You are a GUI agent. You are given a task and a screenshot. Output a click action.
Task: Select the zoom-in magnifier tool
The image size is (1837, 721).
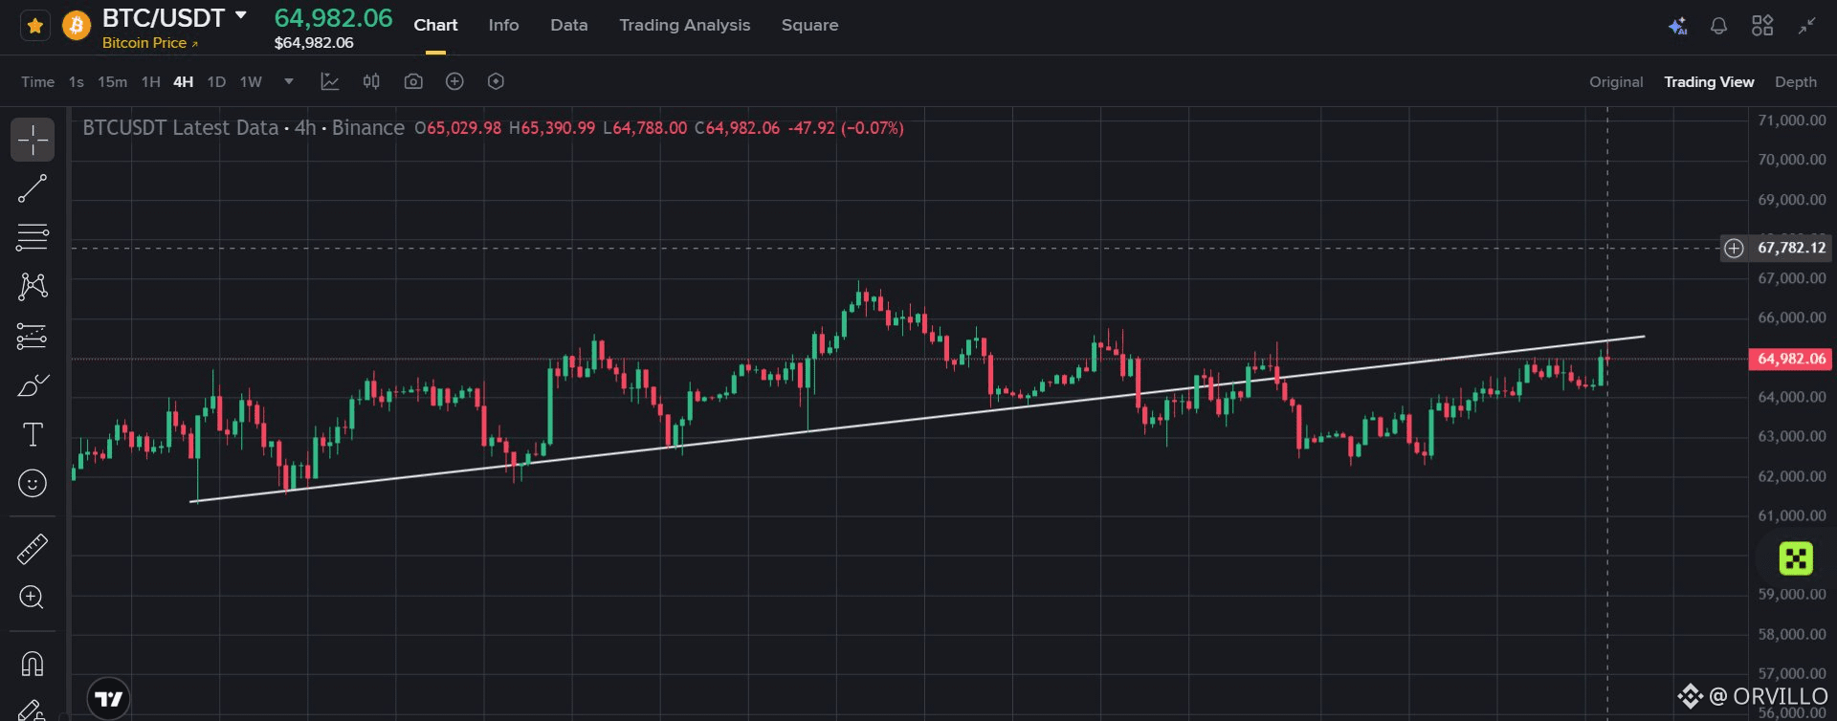coord(33,598)
